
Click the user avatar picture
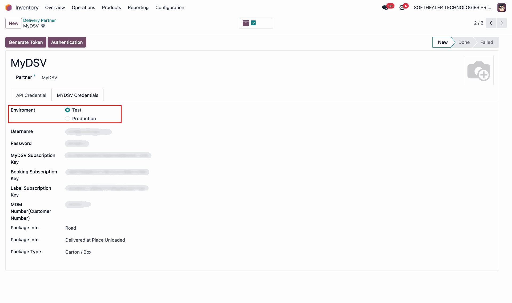(x=501, y=7)
